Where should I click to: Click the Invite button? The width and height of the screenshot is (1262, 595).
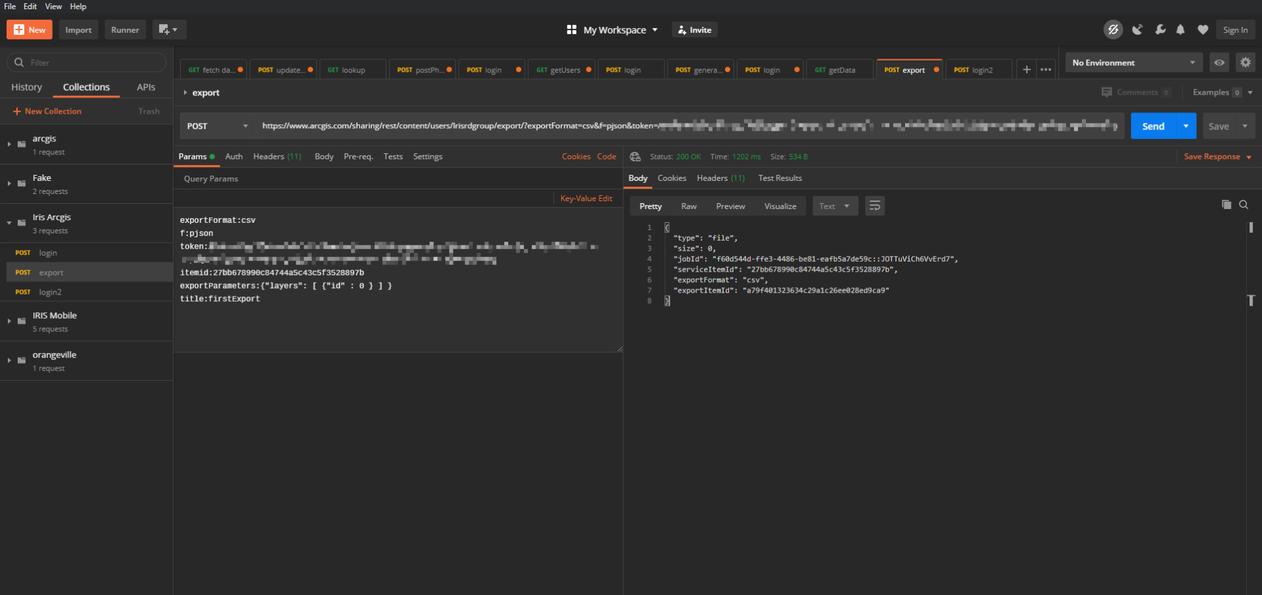point(695,30)
